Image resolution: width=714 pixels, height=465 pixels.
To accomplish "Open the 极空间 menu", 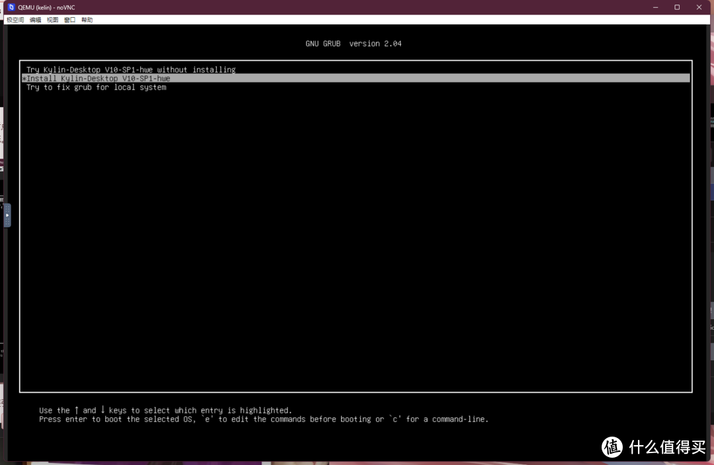I will (15, 20).
